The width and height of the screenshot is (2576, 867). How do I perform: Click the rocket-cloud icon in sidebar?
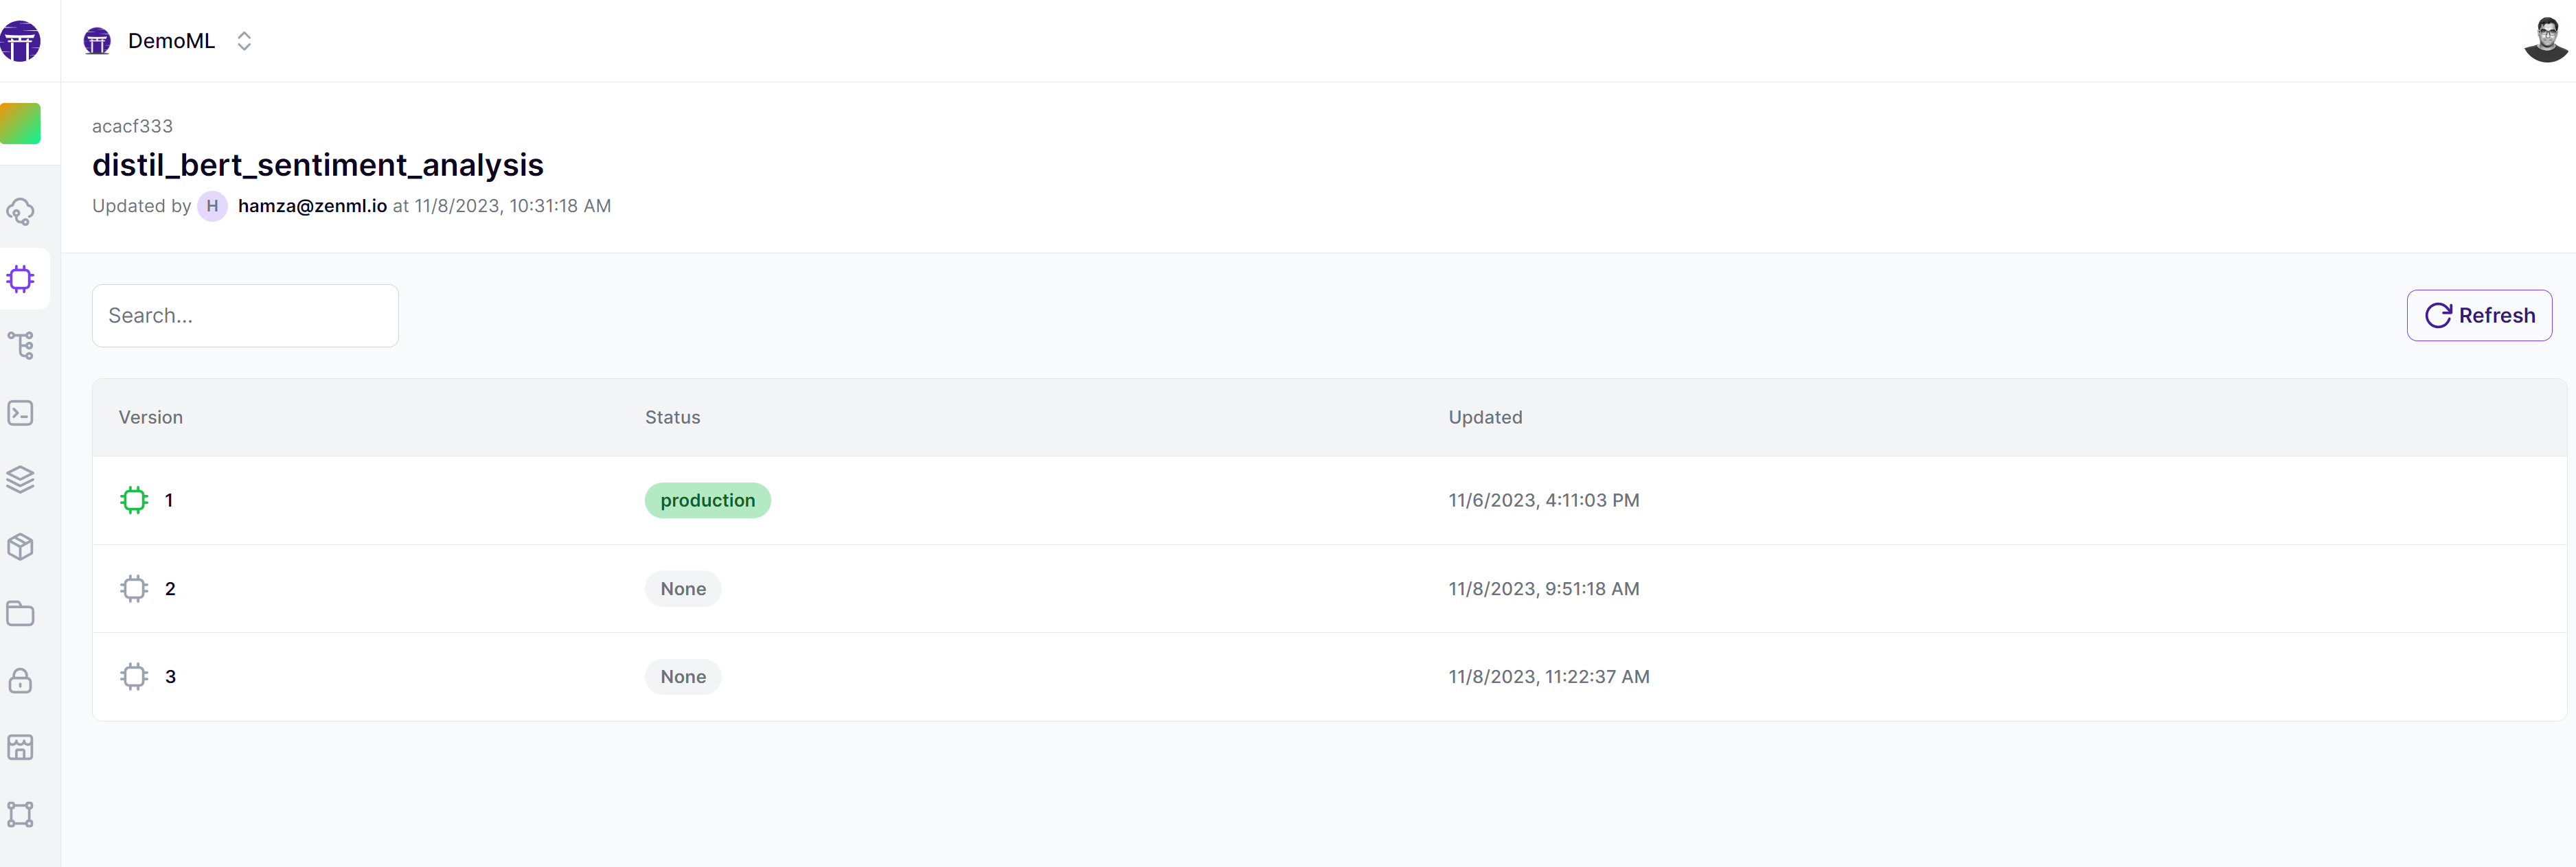[x=21, y=212]
